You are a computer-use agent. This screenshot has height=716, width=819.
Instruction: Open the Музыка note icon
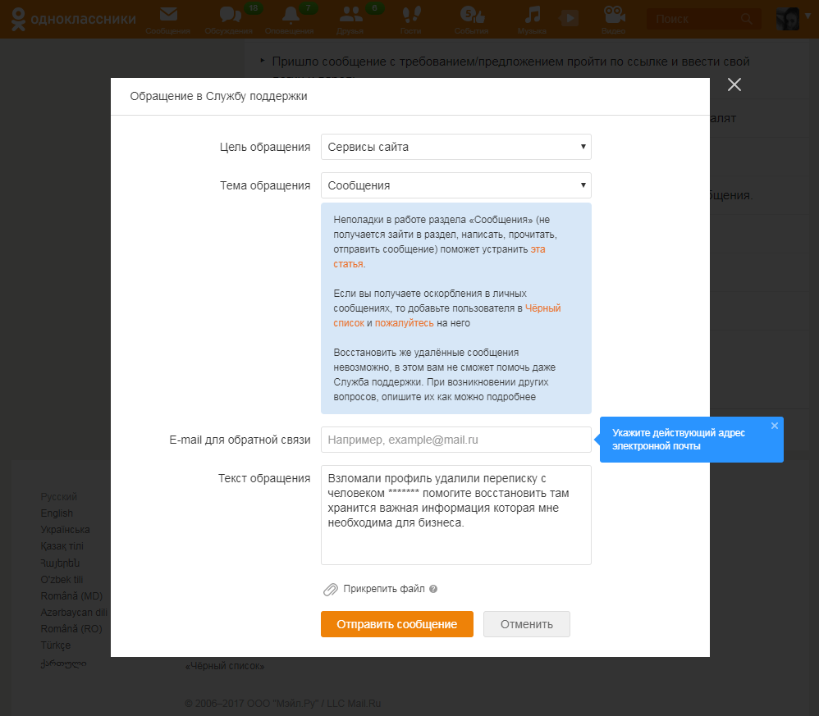[x=533, y=15]
